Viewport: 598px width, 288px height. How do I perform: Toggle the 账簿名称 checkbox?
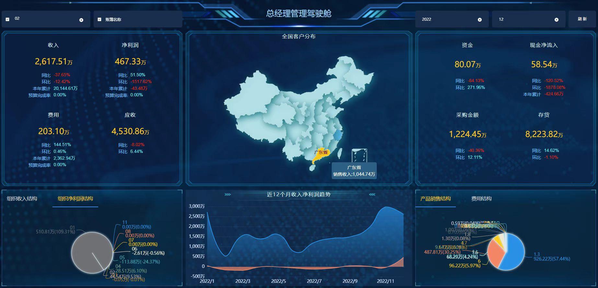(x=99, y=19)
